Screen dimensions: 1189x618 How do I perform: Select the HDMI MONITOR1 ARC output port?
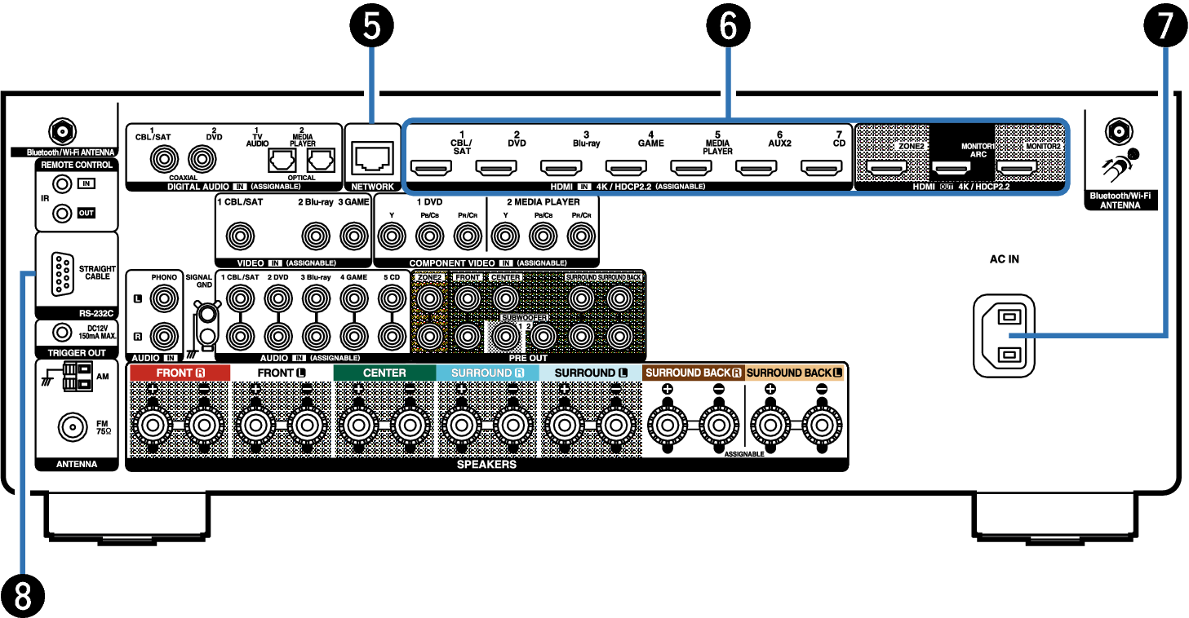[952, 170]
